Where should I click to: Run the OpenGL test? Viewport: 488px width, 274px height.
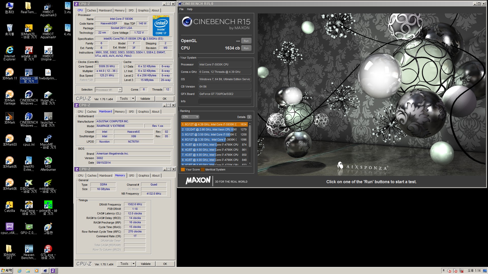[246, 41]
